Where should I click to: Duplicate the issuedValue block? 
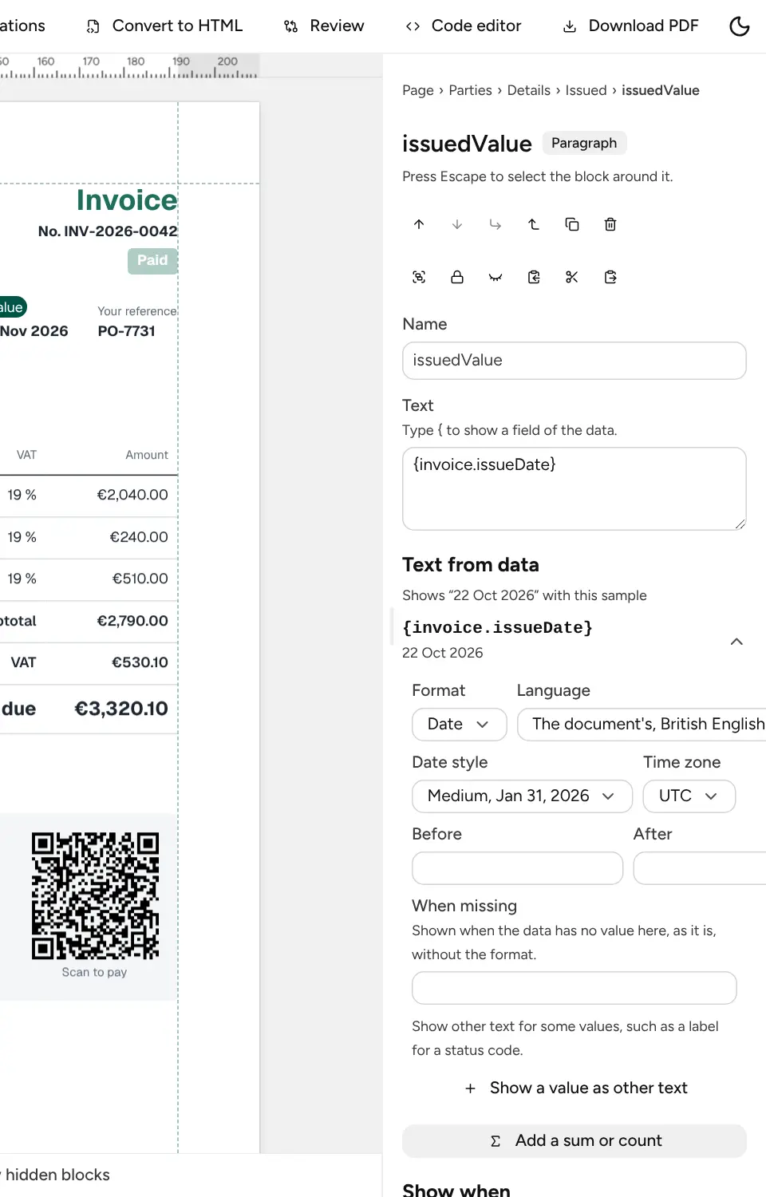pos(572,224)
